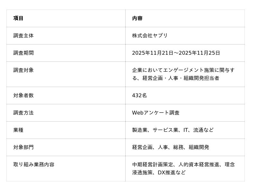Viewport: 257px width, 191px height.
Task: Select the 調査対象 row label
Action: [23, 70]
